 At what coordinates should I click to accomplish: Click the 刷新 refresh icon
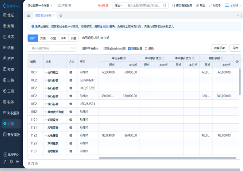click(x=146, y=48)
